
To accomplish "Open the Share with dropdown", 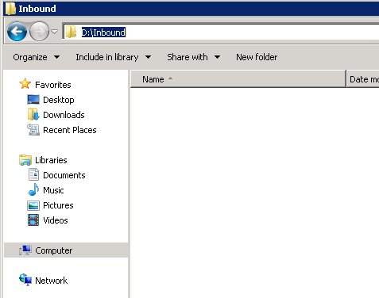I will (194, 57).
